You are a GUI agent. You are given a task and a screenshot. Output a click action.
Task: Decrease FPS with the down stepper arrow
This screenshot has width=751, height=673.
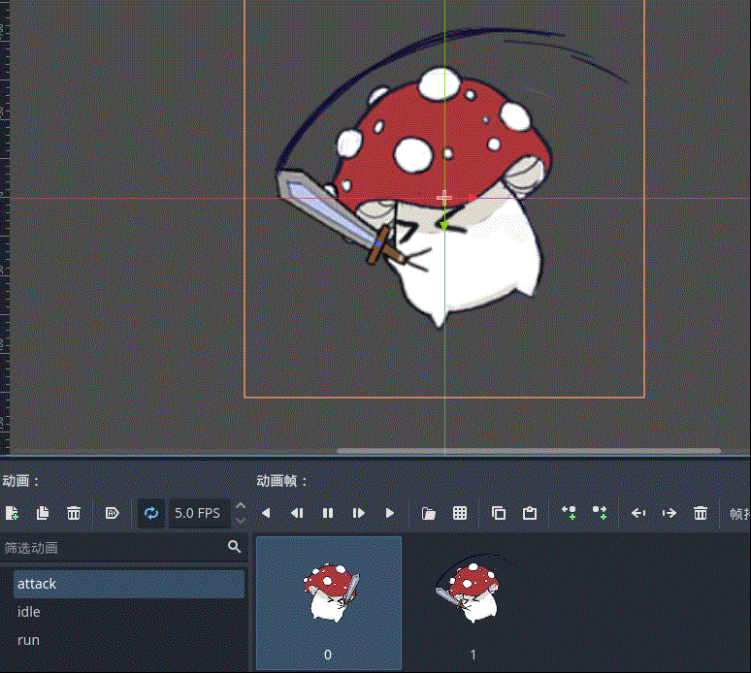tap(241, 520)
